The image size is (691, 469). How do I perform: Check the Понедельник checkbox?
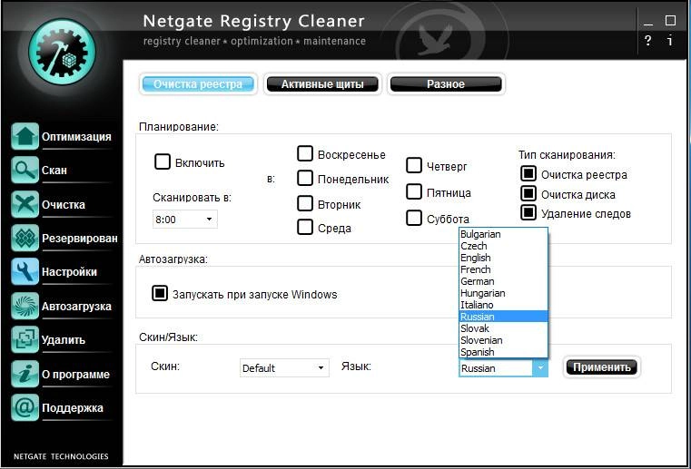pyautogui.click(x=305, y=179)
